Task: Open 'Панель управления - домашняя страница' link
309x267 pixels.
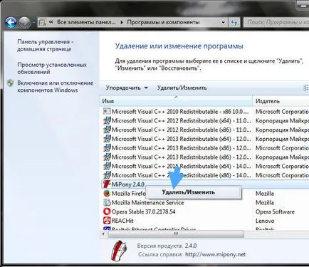Action: [x=45, y=46]
